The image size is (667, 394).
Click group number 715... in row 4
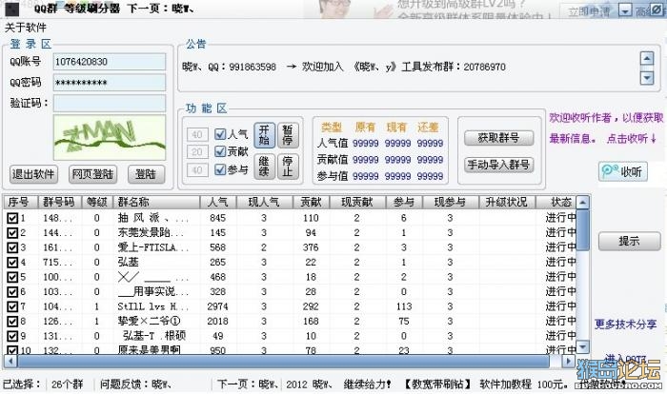tap(57, 263)
